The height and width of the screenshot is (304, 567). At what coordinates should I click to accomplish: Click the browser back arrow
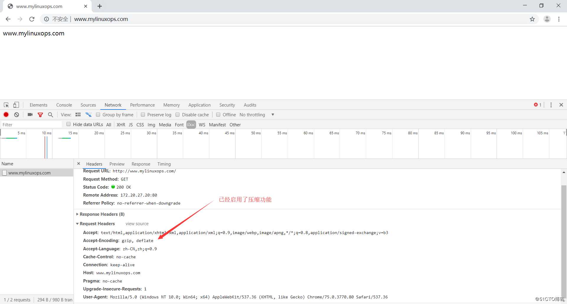click(x=8, y=19)
